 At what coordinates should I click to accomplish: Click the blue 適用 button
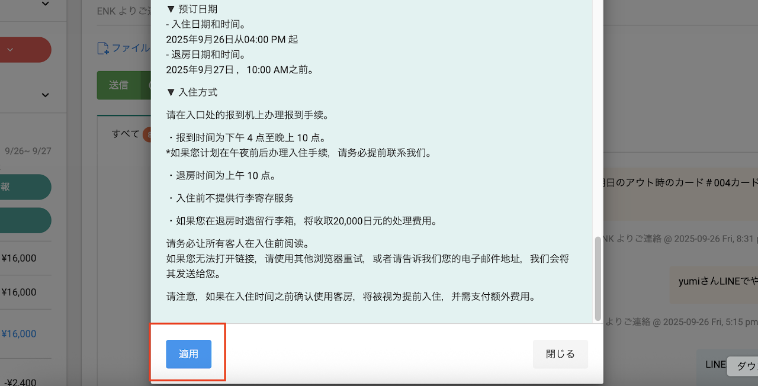pyautogui.click(x=188, y=354)
